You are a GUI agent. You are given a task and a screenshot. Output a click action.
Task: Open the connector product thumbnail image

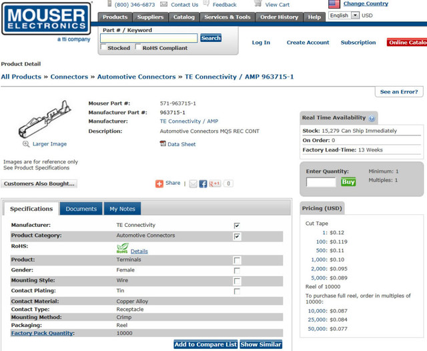point(45,119)
